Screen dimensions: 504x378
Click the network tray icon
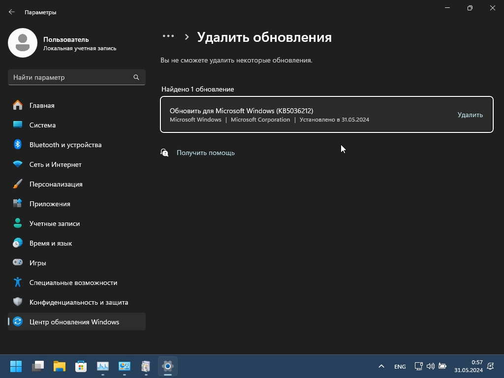coord(418,366)
